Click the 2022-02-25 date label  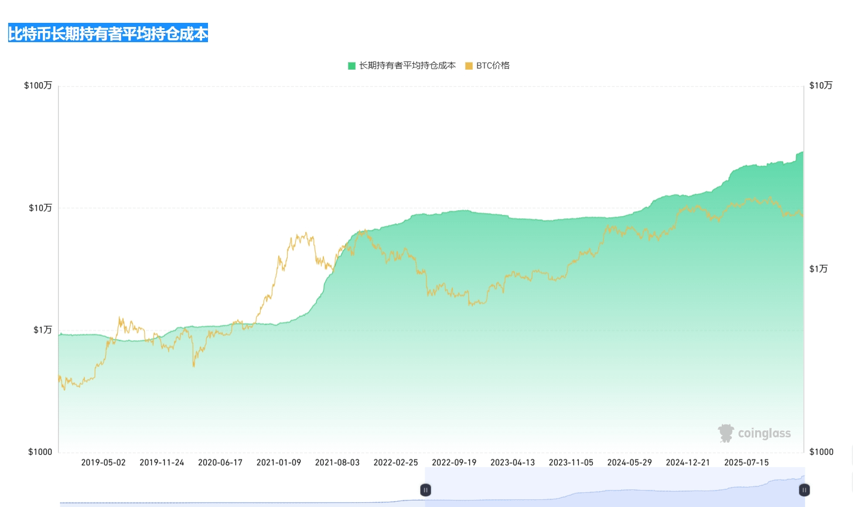point(396,463)
